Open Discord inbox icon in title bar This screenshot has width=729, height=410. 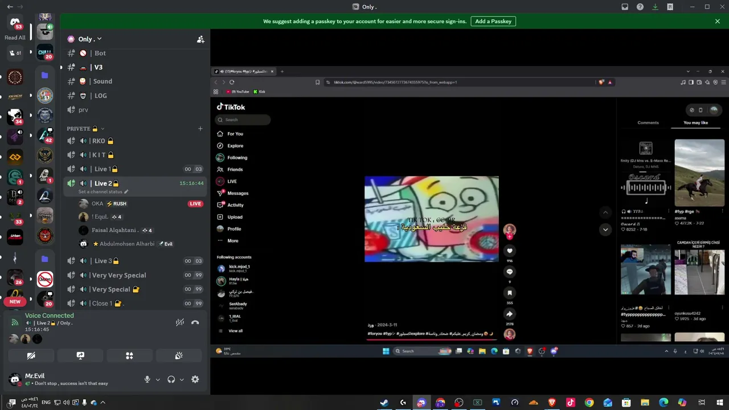[x=625, y=7]
